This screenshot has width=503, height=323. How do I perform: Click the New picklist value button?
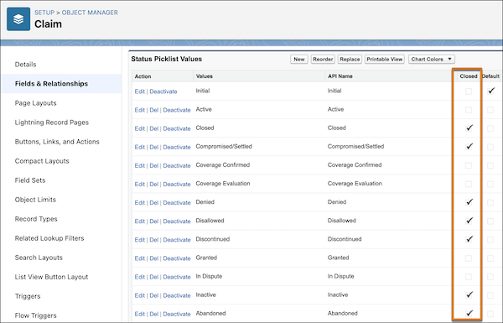pos(299,59)
